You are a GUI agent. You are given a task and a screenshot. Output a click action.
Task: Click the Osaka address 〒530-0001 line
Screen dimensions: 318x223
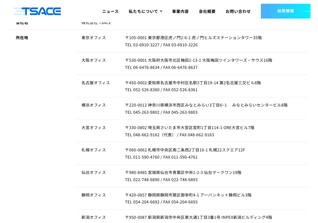click(198, 60)
